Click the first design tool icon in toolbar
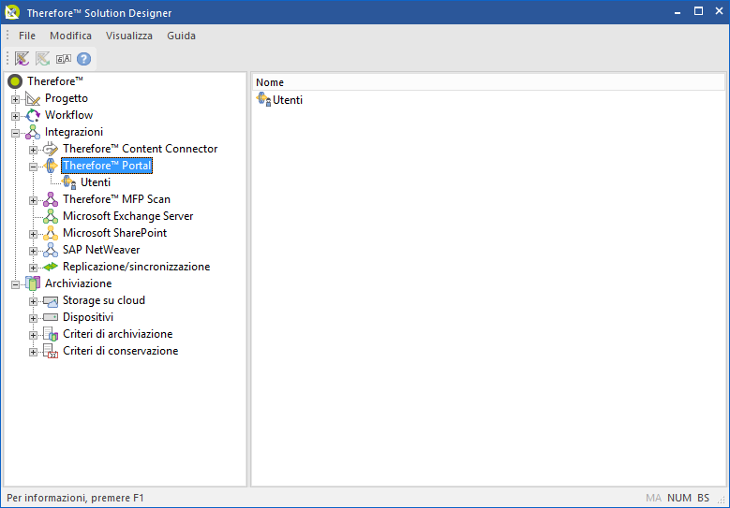 click(x=22, y=59)
